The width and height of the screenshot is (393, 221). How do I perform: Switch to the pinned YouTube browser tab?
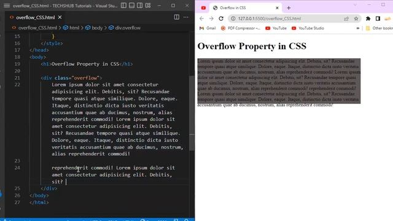[x=203, y=8]
